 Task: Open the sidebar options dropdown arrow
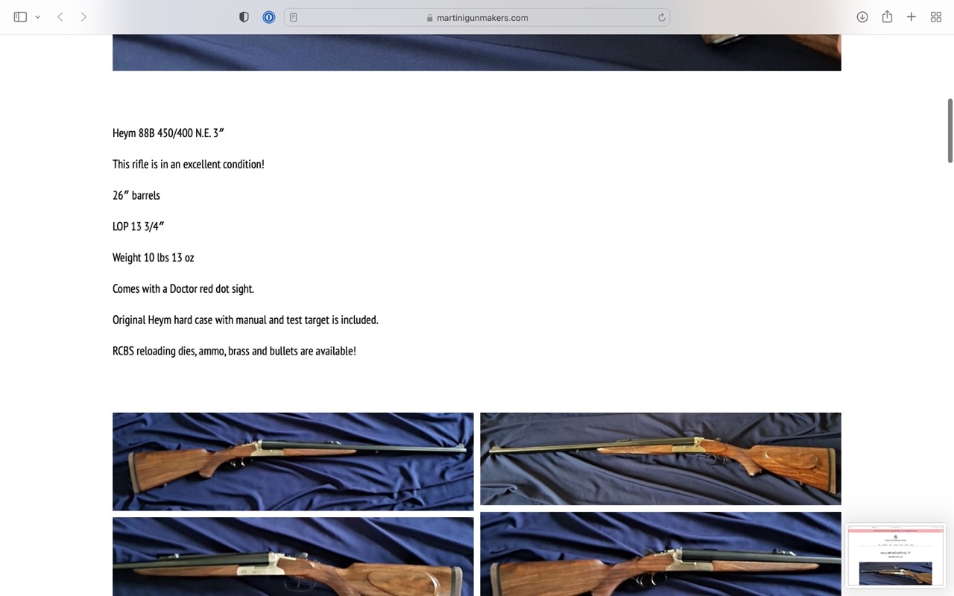point(37,17)
